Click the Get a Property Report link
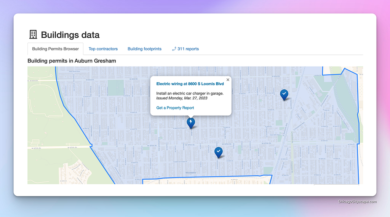This screenshot has height=217, width=390. (175, 108)
